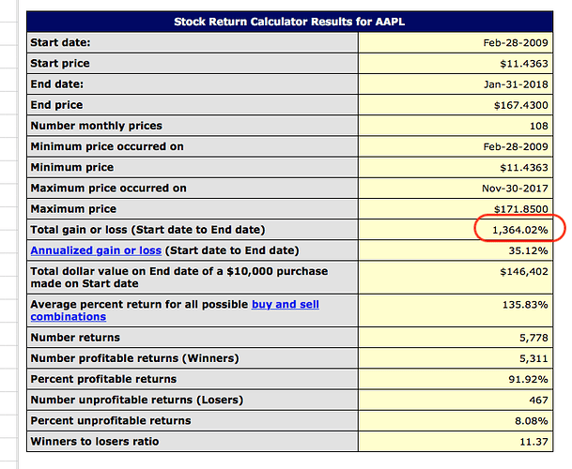
Task: Select the End price value $167.4300
Action: (x=521, y=105)
